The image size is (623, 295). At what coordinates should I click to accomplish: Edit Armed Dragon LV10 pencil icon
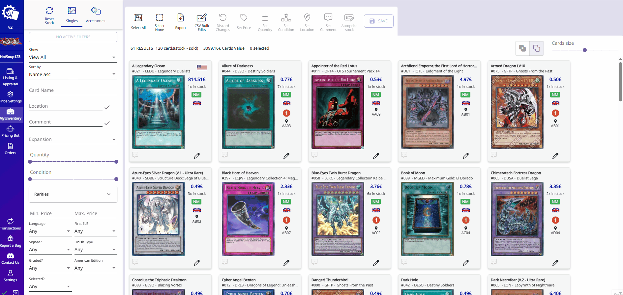555,156
